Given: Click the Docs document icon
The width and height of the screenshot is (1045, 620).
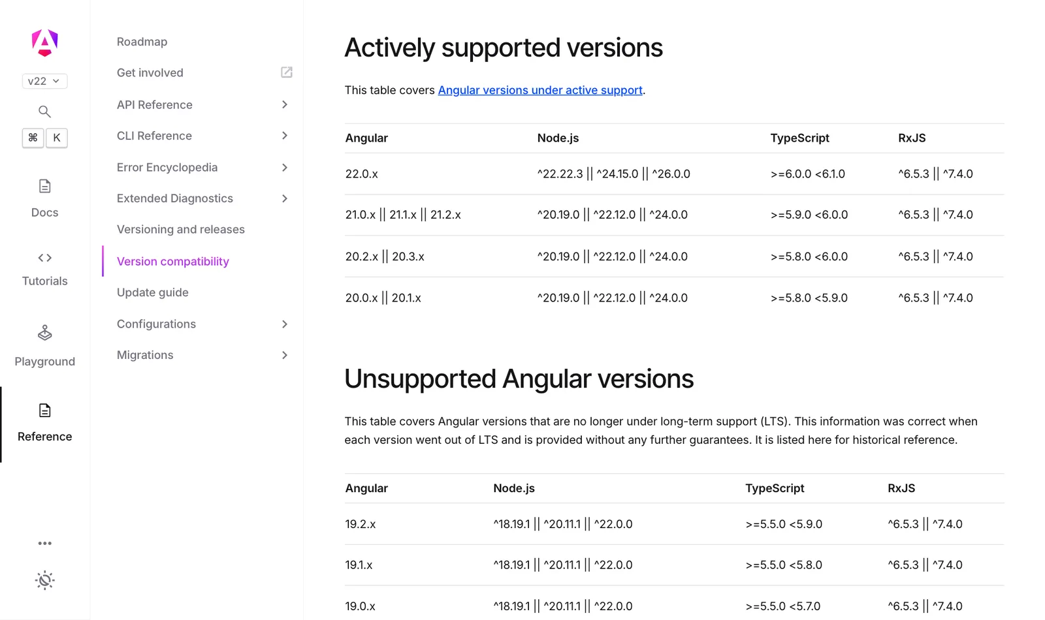Looking at the screenshot, I should tap(44, 187).
